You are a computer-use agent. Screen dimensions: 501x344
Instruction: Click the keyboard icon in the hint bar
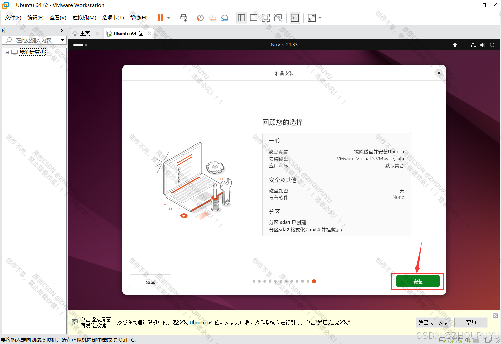[75, 322]
